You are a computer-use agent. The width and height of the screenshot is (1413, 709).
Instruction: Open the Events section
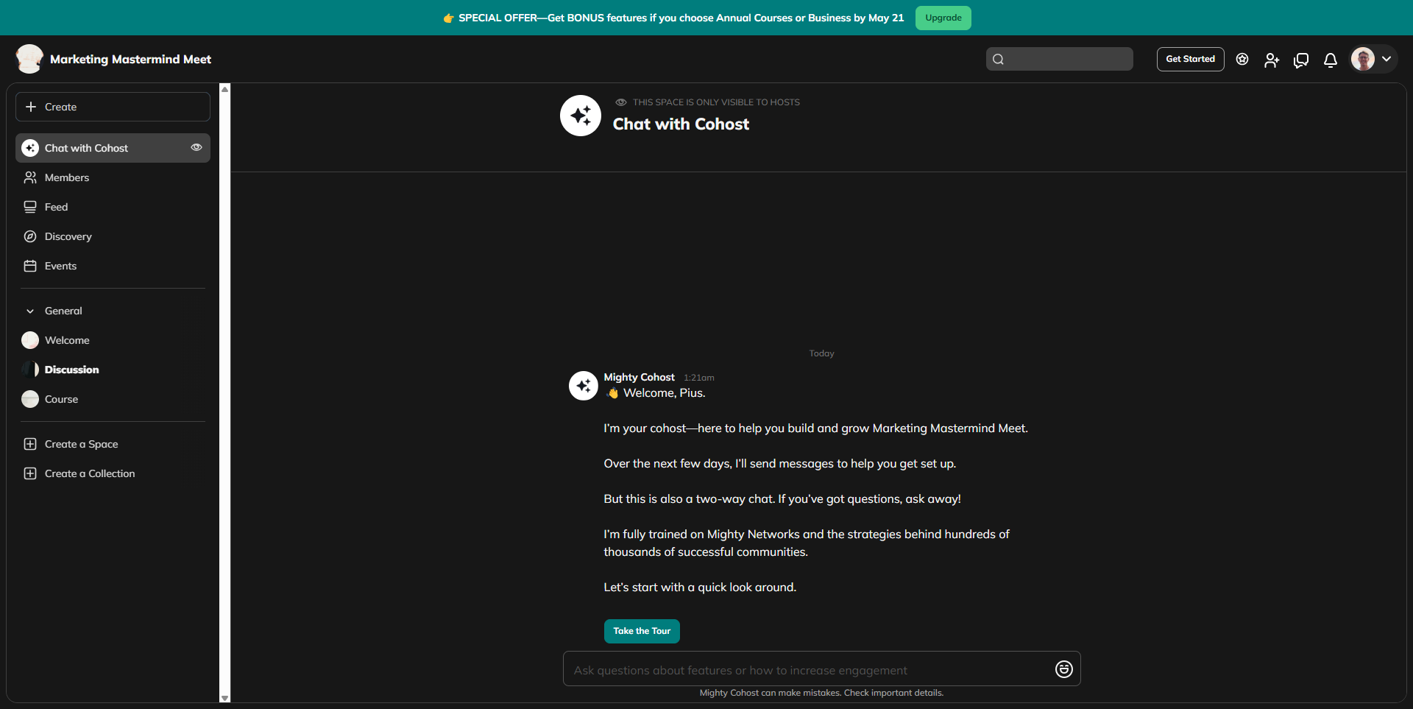(60, 266)
